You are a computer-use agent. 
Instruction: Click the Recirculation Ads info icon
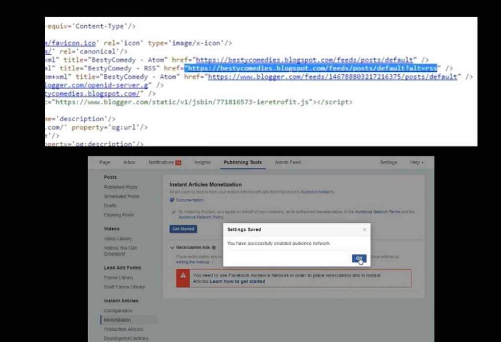[x=214, y=248]
